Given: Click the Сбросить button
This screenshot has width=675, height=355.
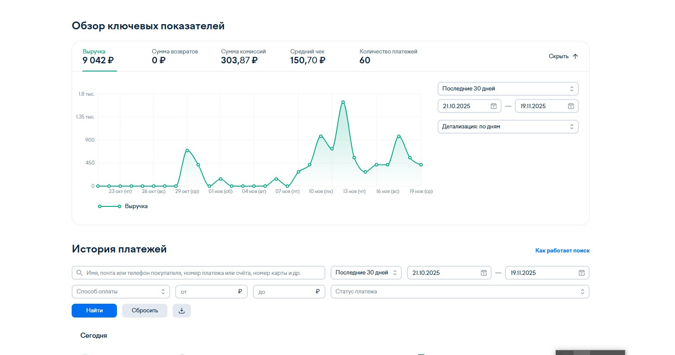Looking at the screenshot, I should pos(145,311).
